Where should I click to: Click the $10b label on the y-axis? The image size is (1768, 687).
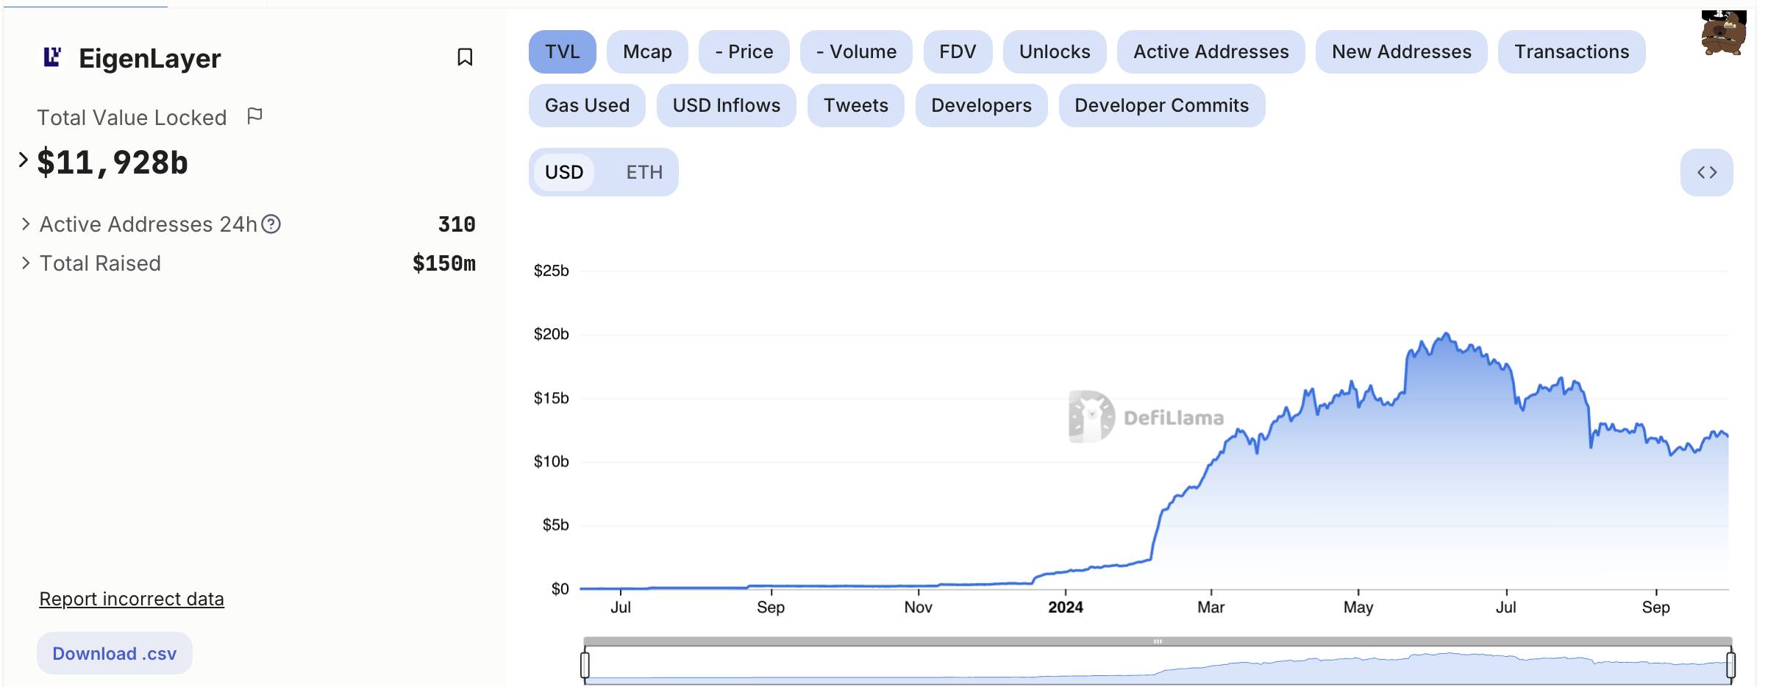tap(552, 461)
